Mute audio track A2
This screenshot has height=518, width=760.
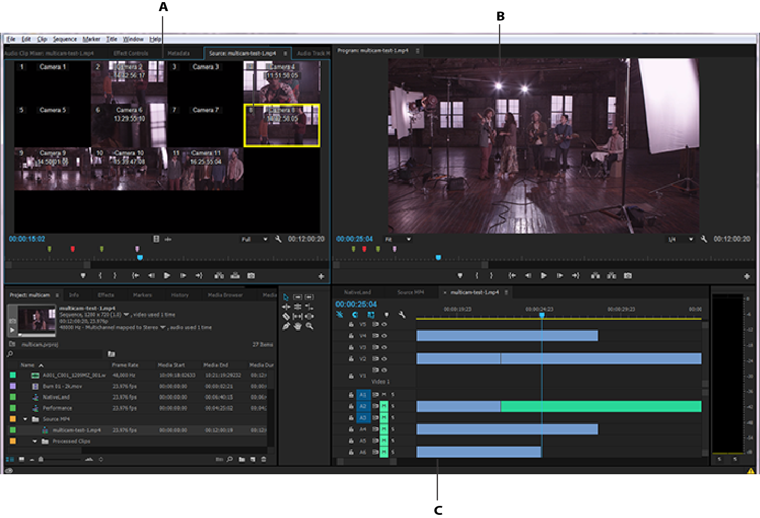(x=384, y=406)
